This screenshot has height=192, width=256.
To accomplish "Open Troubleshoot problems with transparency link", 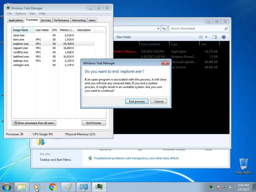I will pos(136,158).
